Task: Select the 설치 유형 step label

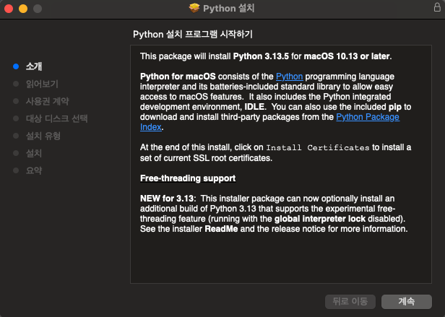Action: coord(43,136)
